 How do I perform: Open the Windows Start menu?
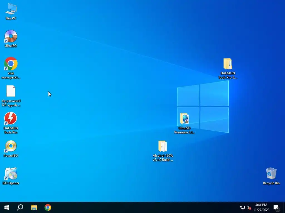click(x=7, y=207)
